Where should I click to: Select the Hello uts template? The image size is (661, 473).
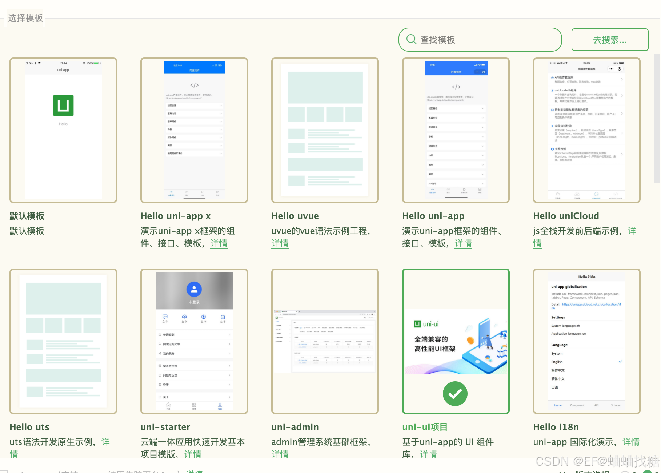[63, 341]
